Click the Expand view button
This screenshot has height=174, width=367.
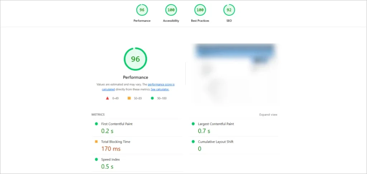pos(268,115)
